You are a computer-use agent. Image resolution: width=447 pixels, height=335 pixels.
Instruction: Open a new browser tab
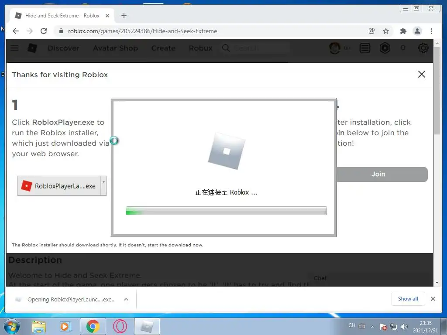point(124,16)
